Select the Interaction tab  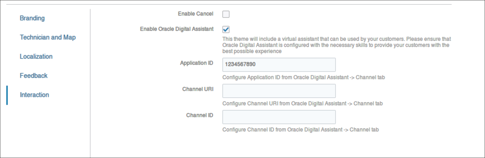pos(34,95)
